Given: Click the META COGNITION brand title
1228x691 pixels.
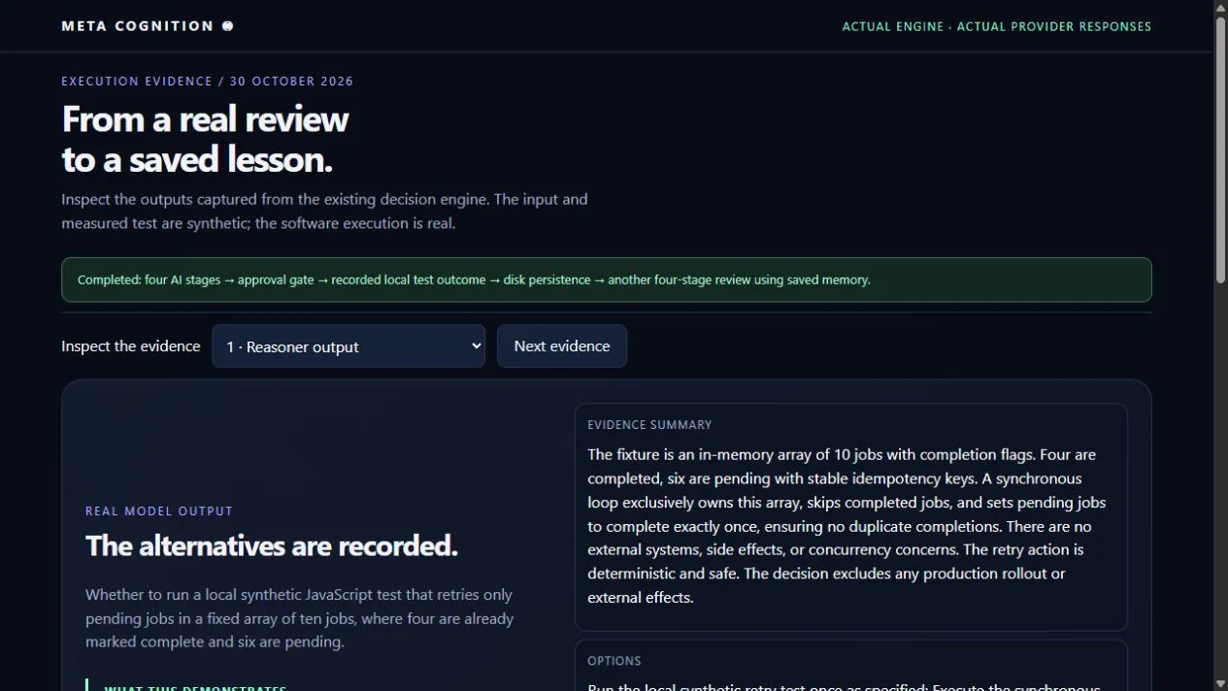Looking at the screenshot, I should pyautogui.click(x=138, y=26).
